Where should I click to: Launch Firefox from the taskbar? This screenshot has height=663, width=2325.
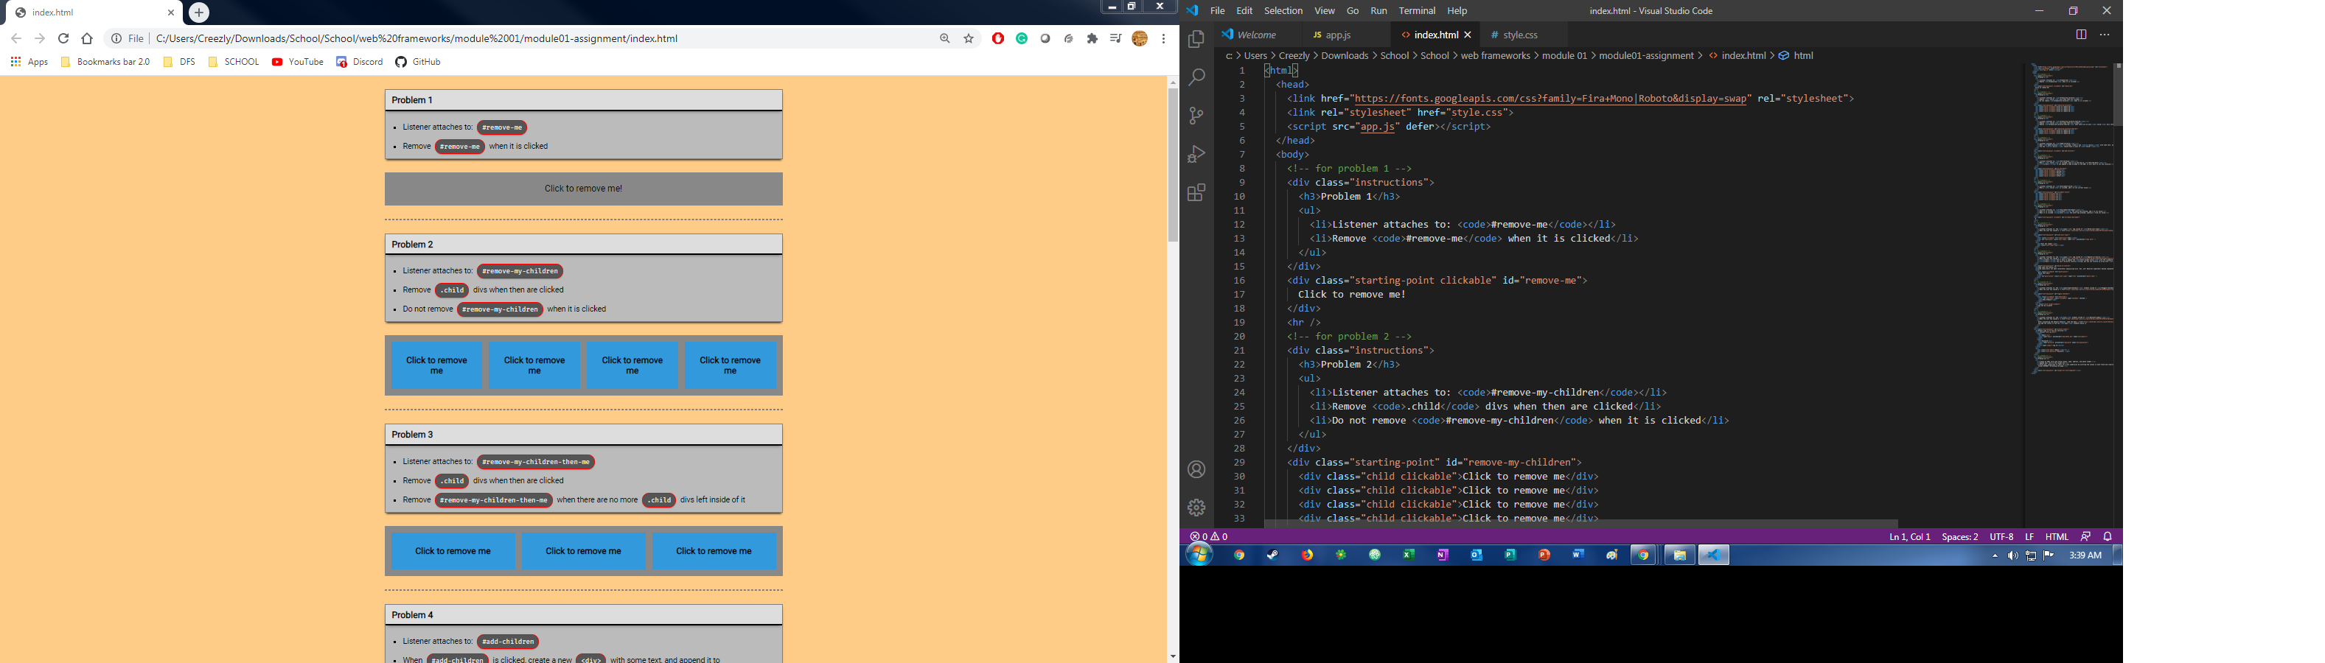click(x=1307, y=555)
